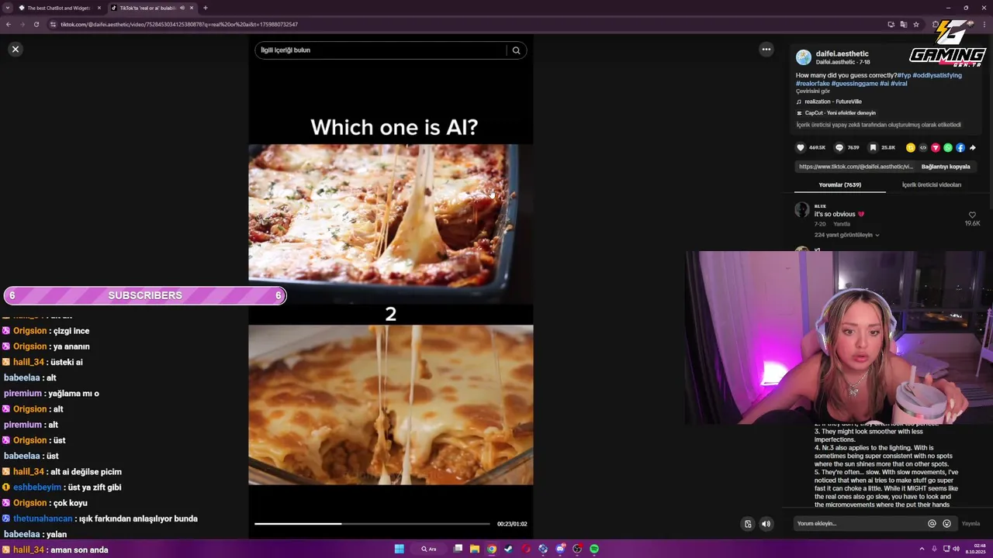Close the ChatBot and Widgets browser tab
This screenshot has width=993, height=558.
99,8
